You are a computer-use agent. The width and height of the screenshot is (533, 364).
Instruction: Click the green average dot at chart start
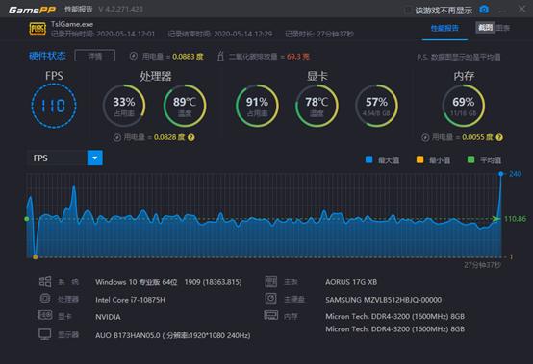[x=27, y=219]
